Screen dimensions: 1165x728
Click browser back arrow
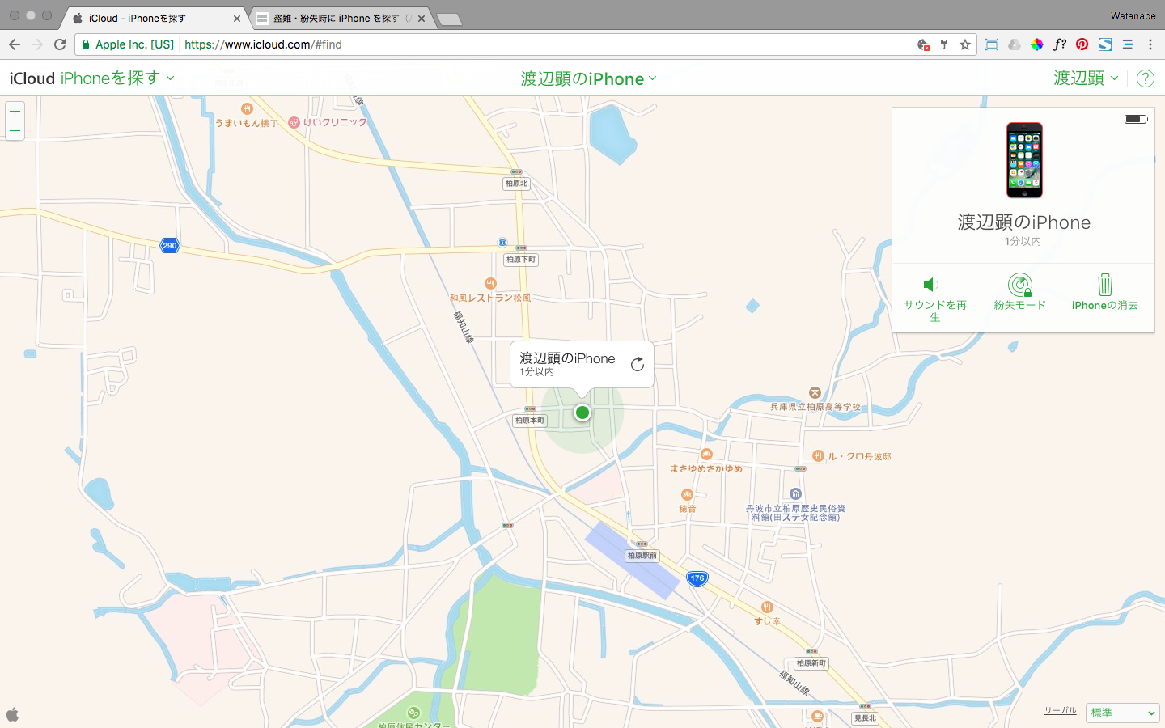click(15, 44)
